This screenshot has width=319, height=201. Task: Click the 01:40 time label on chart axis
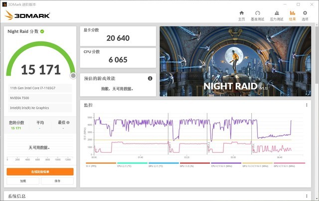[x=141, y=157]
